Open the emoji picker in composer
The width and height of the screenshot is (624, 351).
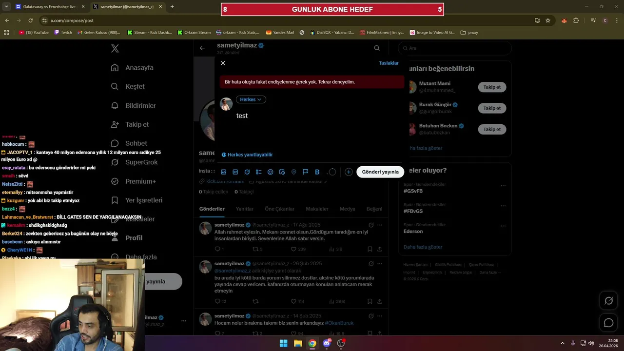[271, 172]
